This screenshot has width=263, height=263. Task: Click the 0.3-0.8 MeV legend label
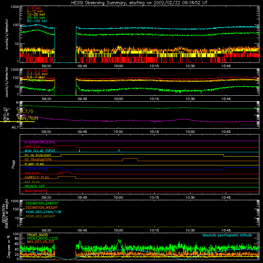37,74
